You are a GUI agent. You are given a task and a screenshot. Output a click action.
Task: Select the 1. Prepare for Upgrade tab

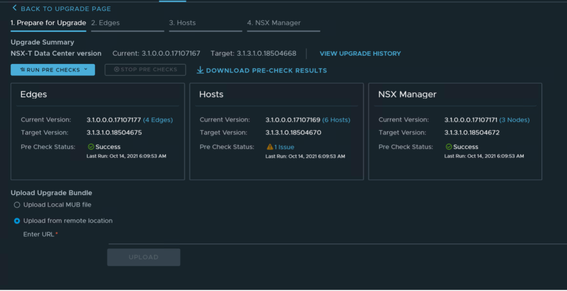tap(48, 23)
